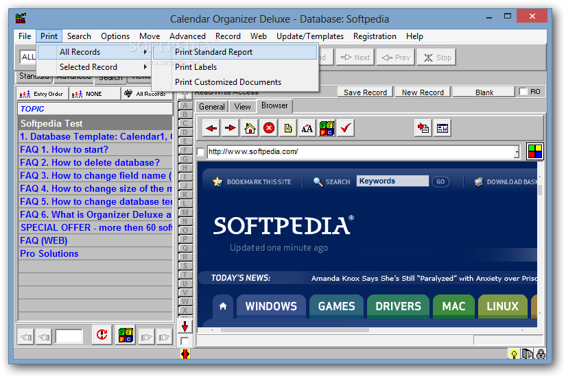566x378 pixels.
Task: Switch to the General tab
Action: [212, 107]
